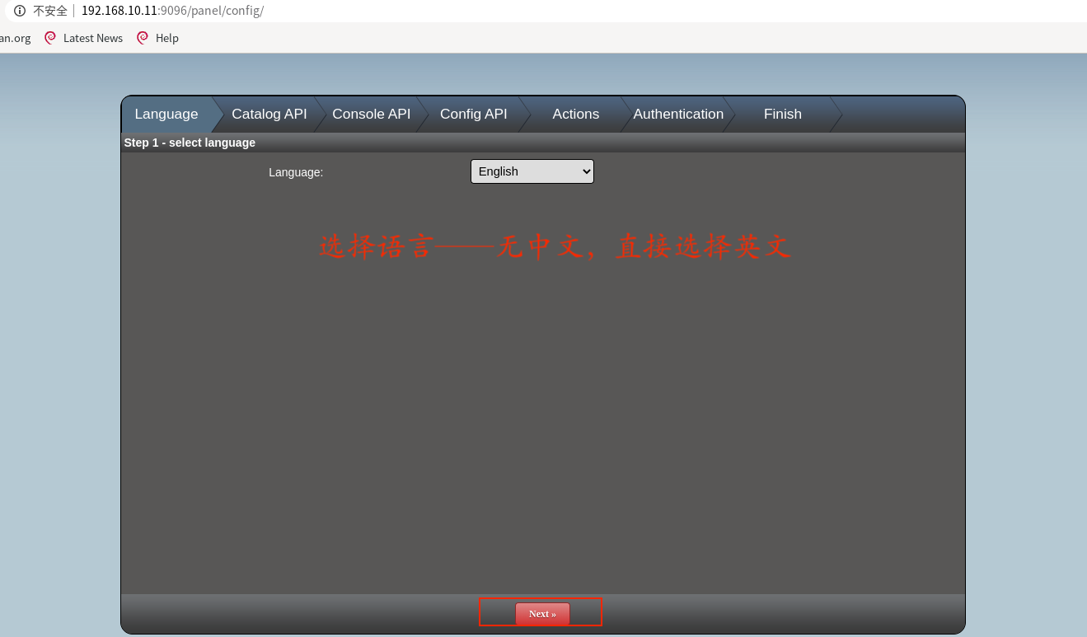1087x637 pixels.
Task: Open the Help bookmark label
Action: (166, 38)
